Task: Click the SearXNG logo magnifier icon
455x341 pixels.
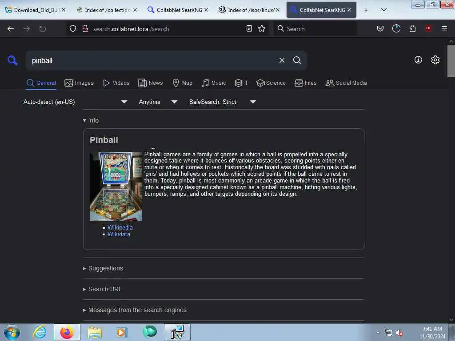Action: pos(12,60)
